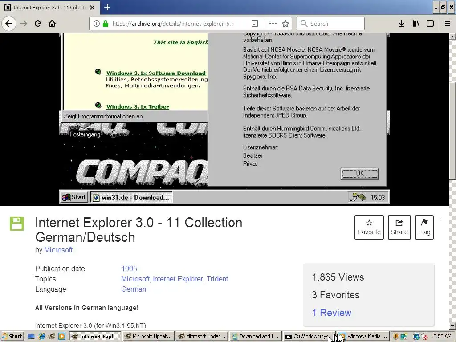456x342 pixels.
Task: Open the German language link
Action: click(x=134, y=289)
